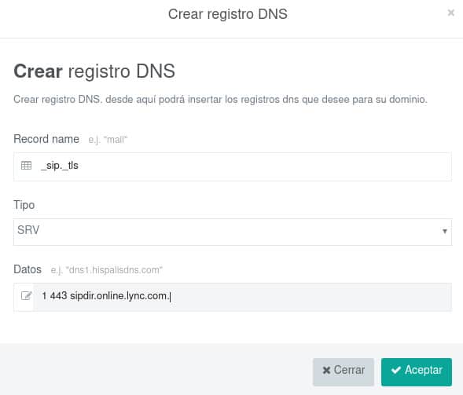
Task: Open the Tipo dropdown showing SRV
Action: coord(233,232)
